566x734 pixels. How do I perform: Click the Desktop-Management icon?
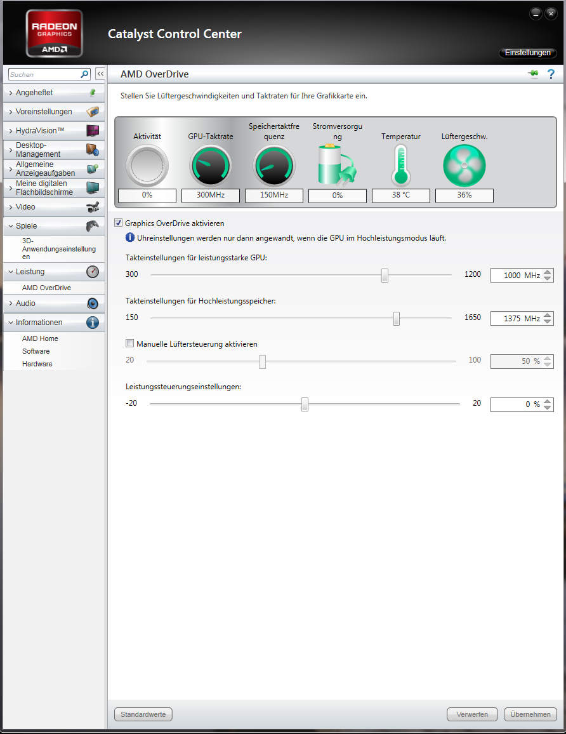point(93,150)
